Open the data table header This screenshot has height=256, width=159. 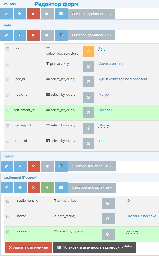(7, 25)
